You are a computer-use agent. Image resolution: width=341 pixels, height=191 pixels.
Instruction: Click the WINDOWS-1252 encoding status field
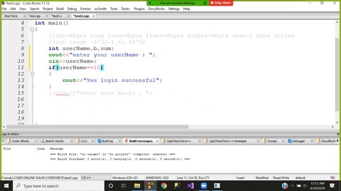[x=157, y=178]
